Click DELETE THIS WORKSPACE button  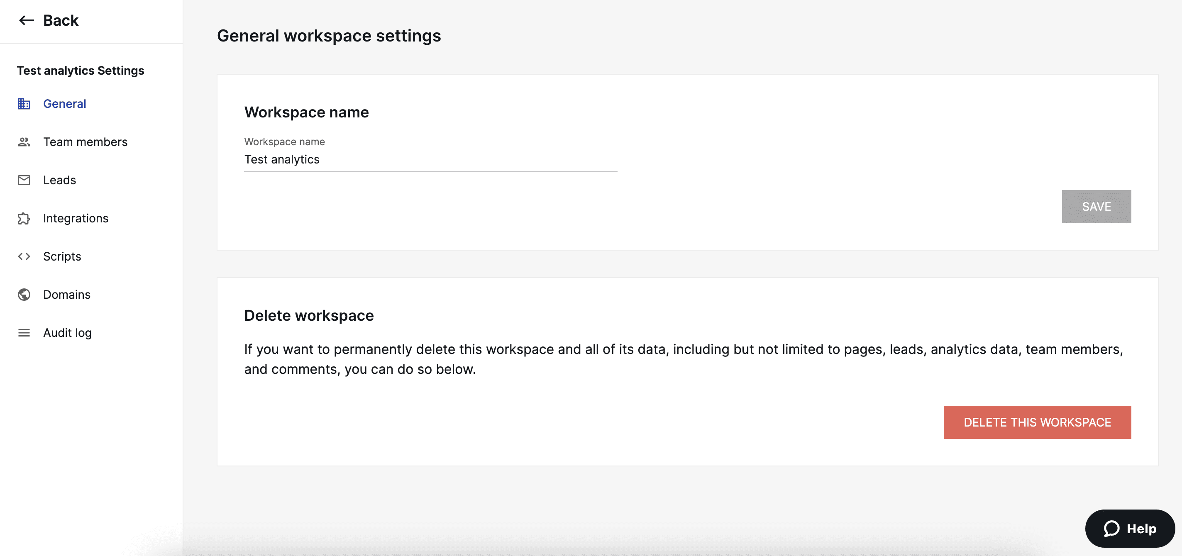coord(1037,422)
